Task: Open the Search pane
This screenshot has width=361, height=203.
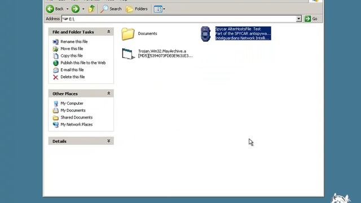Action: pyautogui.click(x=111, y=9)
